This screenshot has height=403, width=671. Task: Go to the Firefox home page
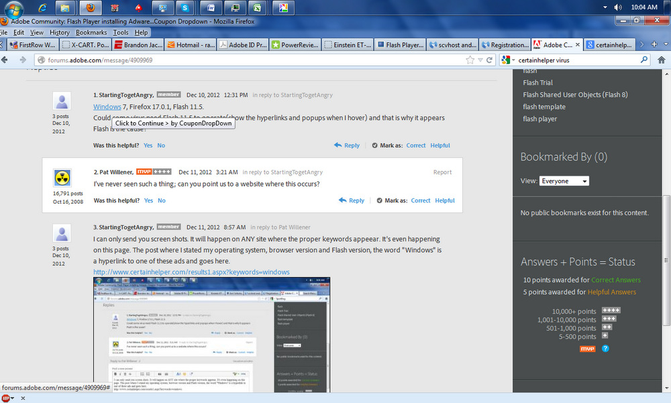[x=661, y=60]
